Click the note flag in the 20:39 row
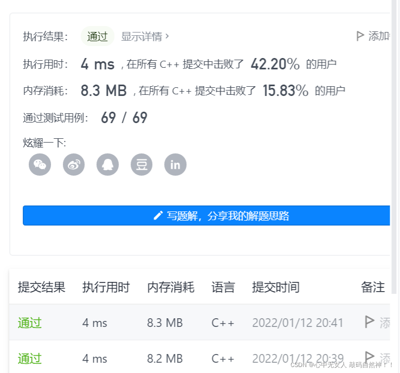The height and width of the screenshot is (373, 400). pyautogui.click(x=370, y=357)
